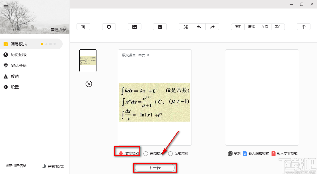Screen dimensions: 317x174
Task: Click the import image icon
Action: click(134, 27)
